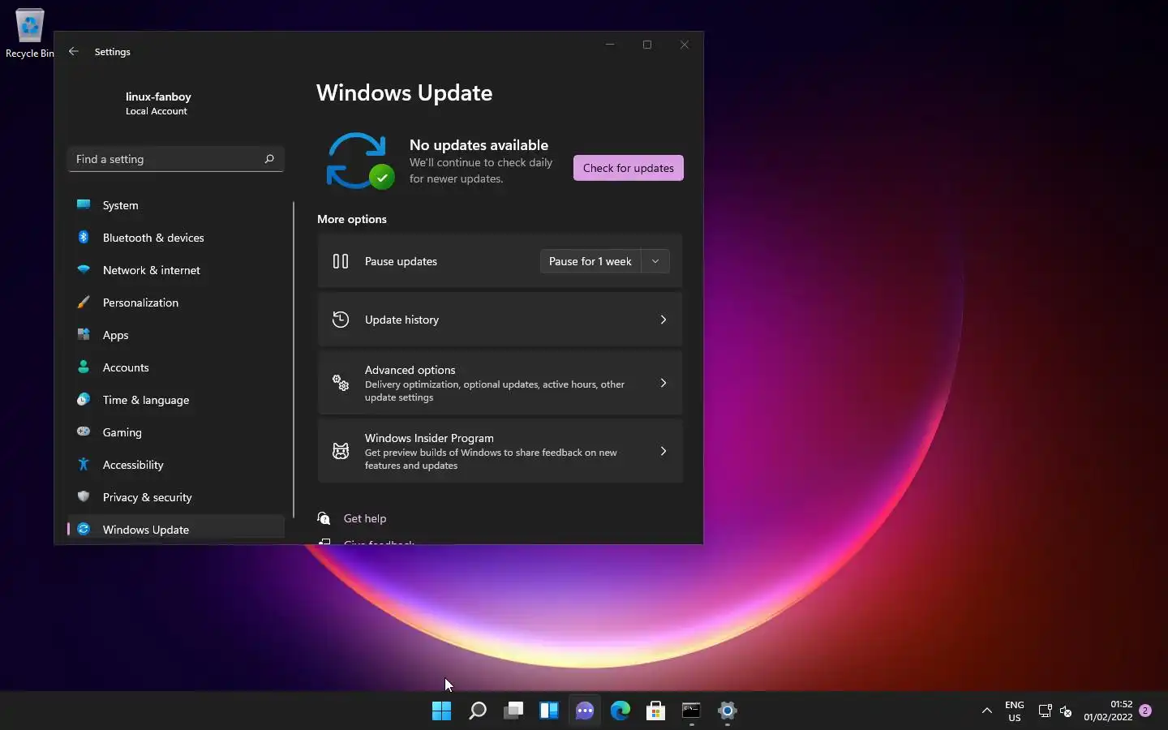1168x730 pixels.
Task: Click the Apps icon in sidebar
Action: pos(84,334)
